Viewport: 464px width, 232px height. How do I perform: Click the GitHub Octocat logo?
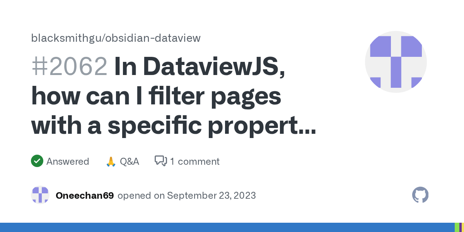pyautogui.click(x=420, y=195)
